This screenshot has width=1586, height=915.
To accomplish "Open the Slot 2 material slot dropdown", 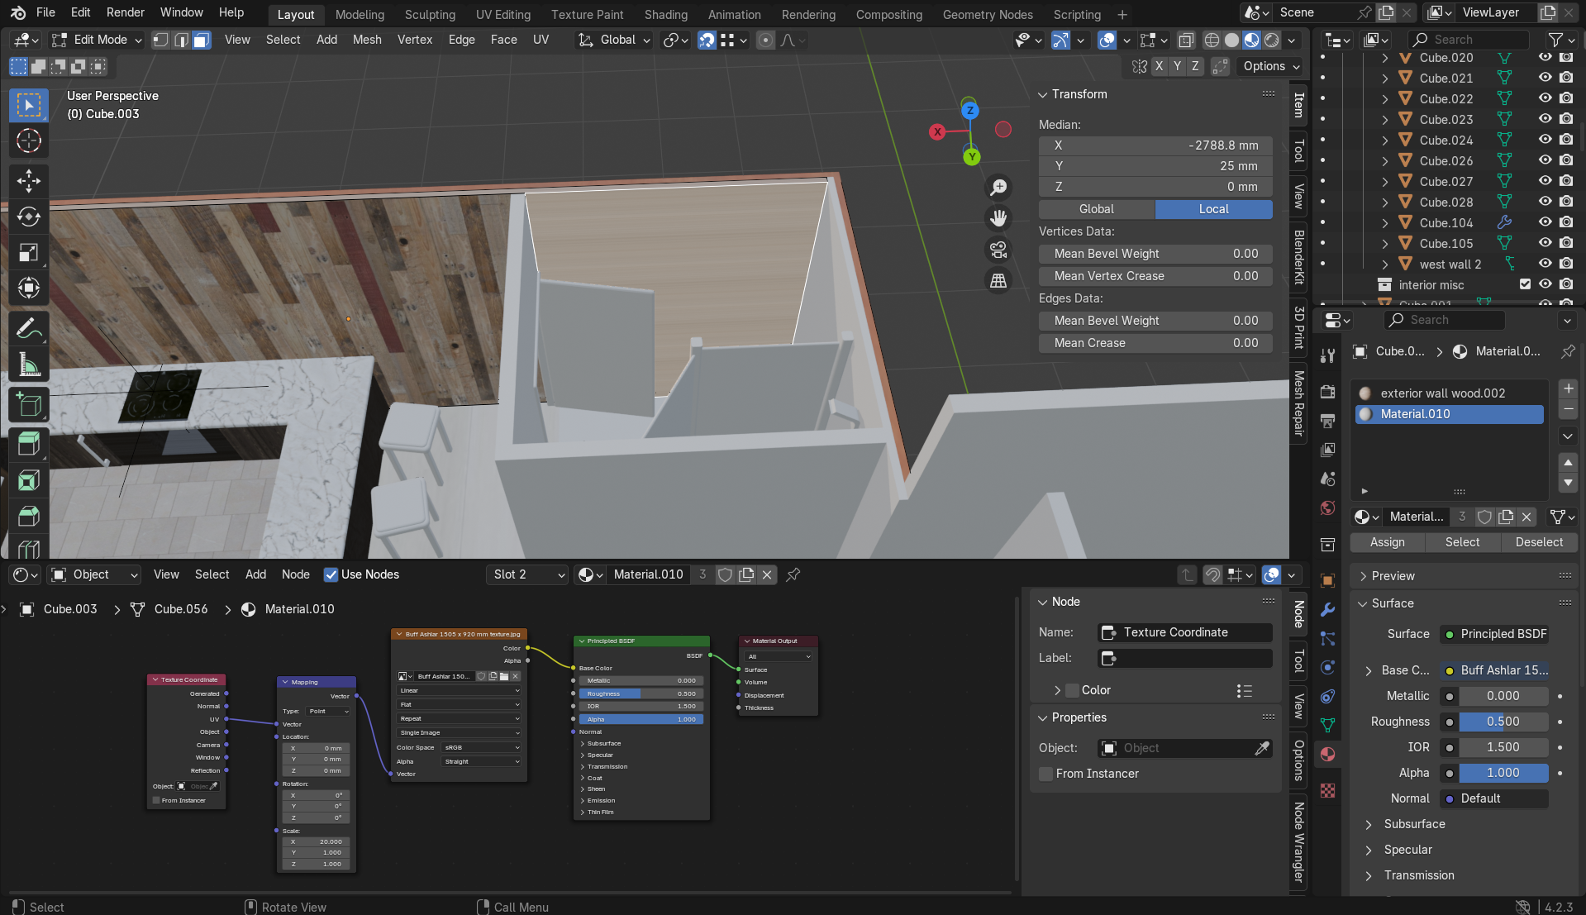I will tap(527, 574).
